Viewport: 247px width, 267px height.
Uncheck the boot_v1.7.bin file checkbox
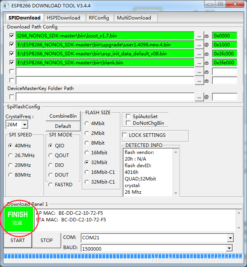point(12,36)
